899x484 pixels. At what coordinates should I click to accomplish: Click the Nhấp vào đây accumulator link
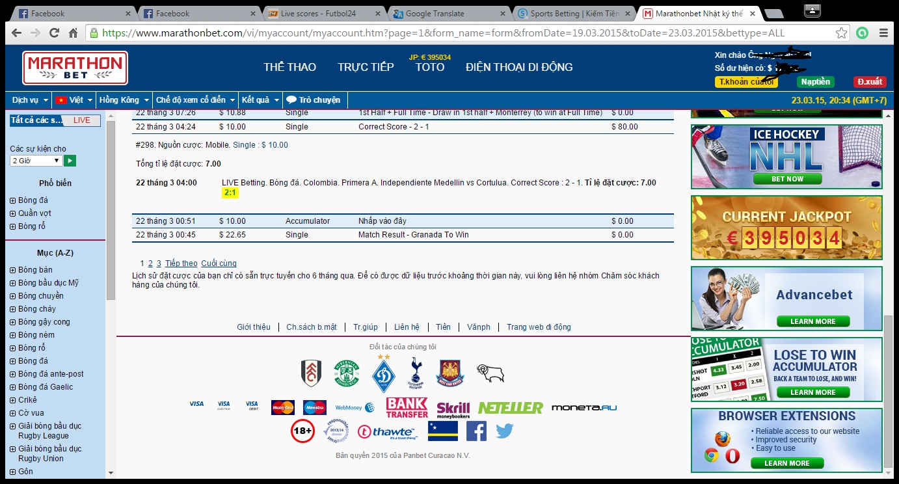(382, 221)
